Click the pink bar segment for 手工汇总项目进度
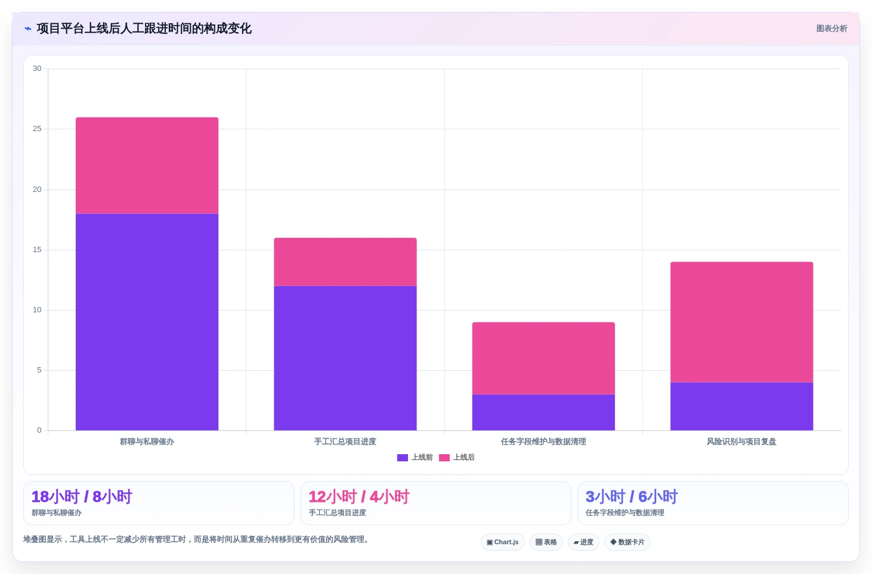Image resolution: width=872 pixels, height=574 pixels. (345, 262)
